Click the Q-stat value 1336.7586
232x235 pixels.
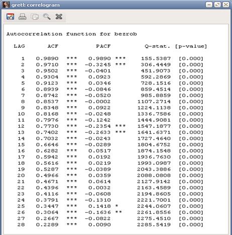point(154,114)
